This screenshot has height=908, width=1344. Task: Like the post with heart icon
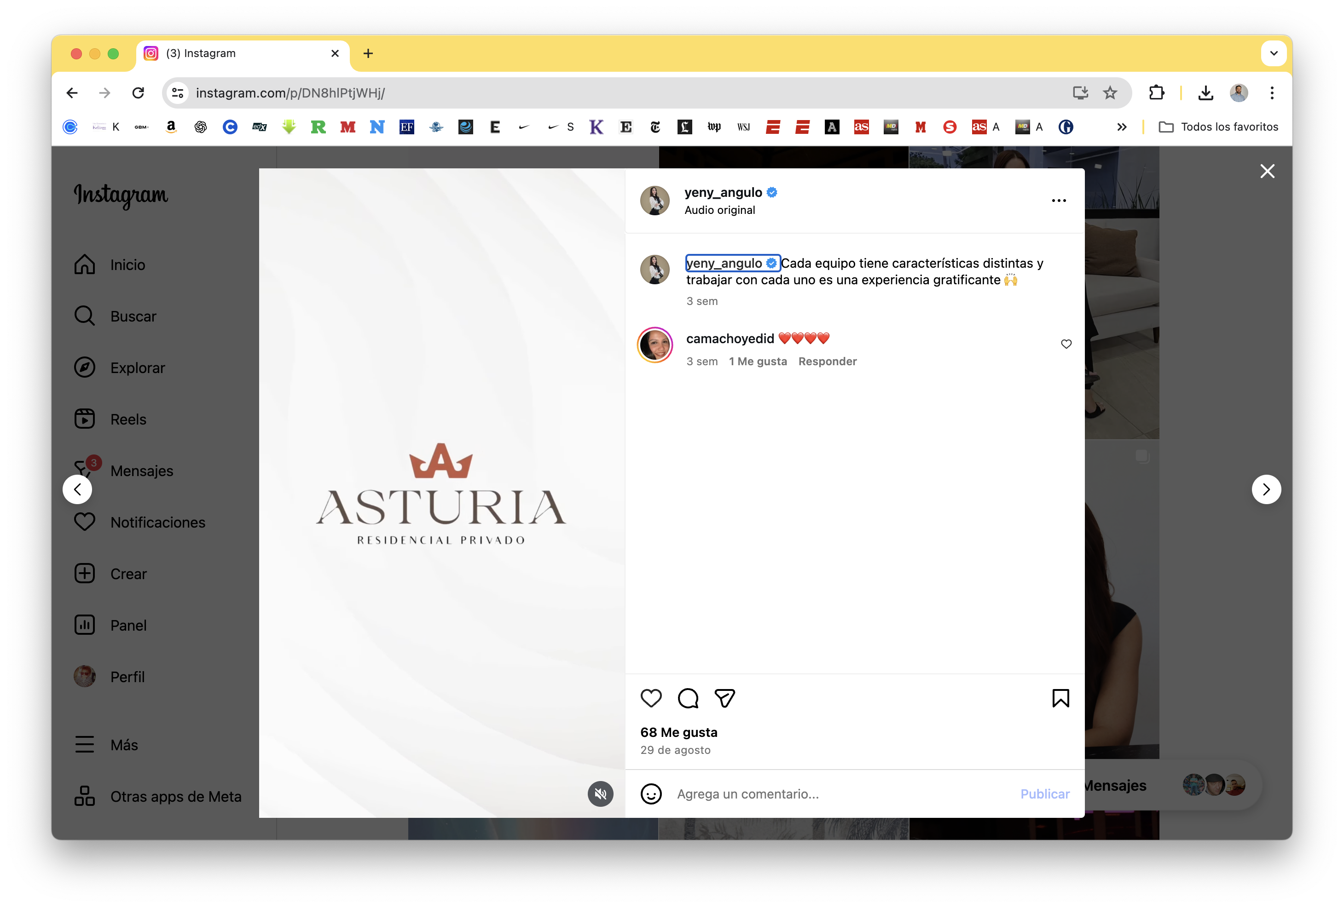coord(651,698)
